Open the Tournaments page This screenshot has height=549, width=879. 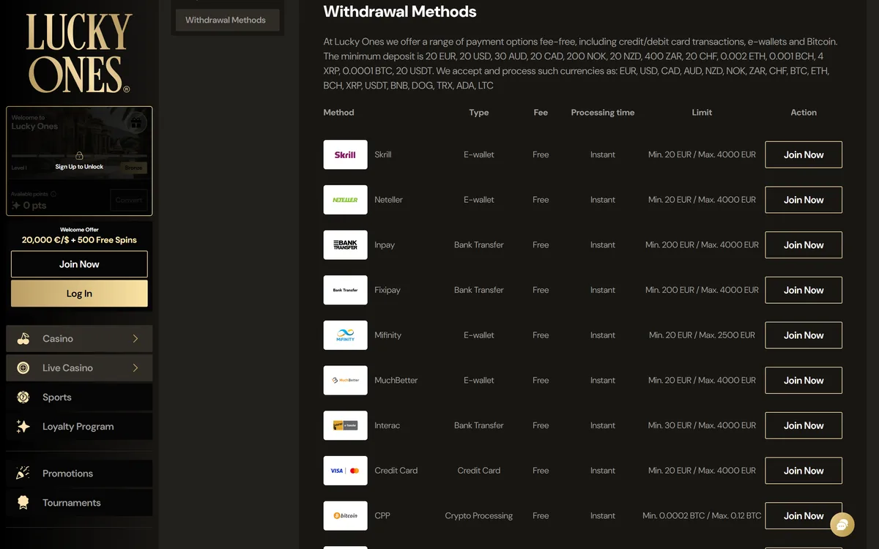79,503
